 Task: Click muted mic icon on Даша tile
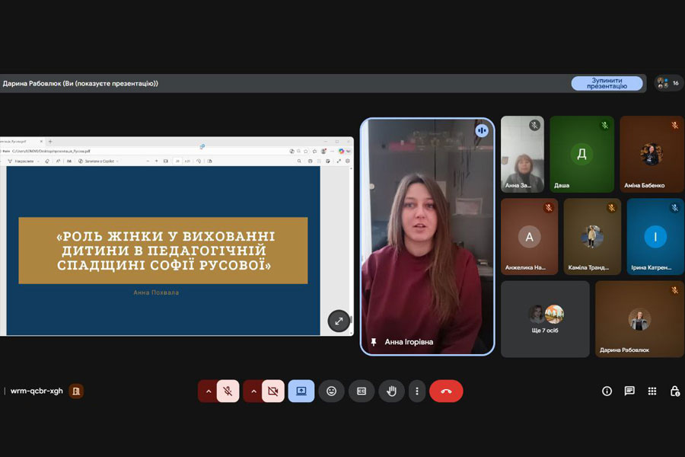coord(604,126)
